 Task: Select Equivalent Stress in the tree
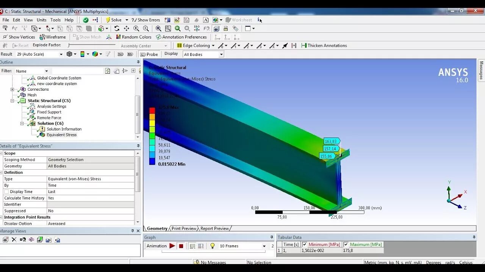(61, 135)
